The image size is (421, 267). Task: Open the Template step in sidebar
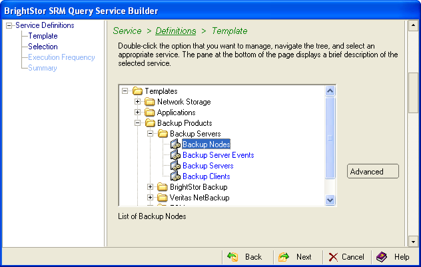(x=43, y=36)
